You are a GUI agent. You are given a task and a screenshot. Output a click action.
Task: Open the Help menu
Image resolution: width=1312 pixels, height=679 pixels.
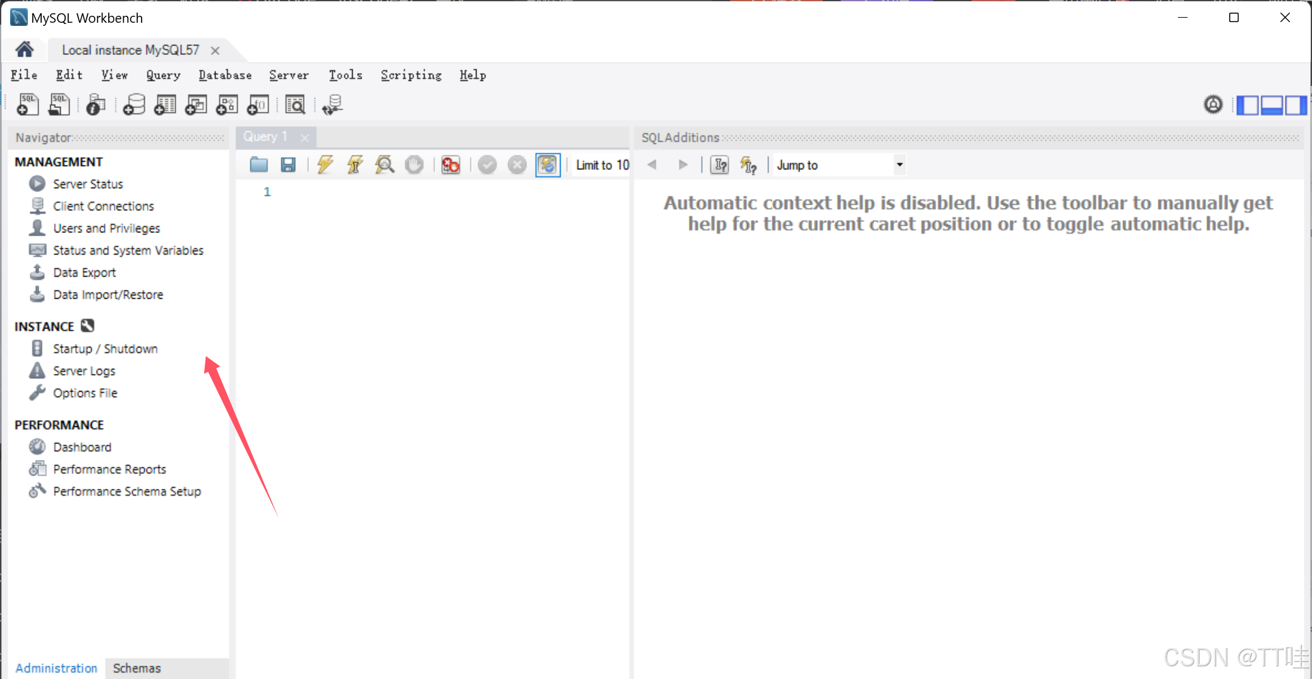pos(472,75)
